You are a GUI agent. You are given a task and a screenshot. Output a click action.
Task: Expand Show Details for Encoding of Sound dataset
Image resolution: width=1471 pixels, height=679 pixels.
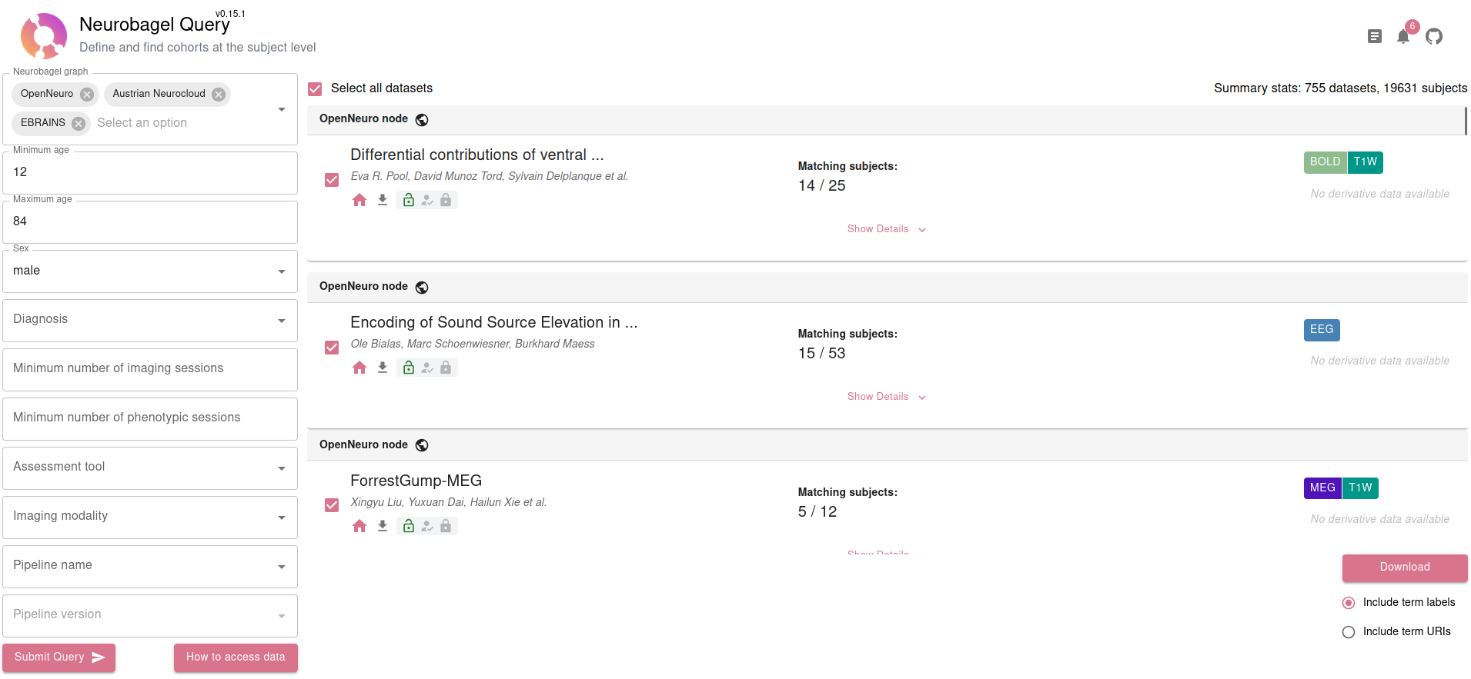pyautogui.click(x=886, y=397)
